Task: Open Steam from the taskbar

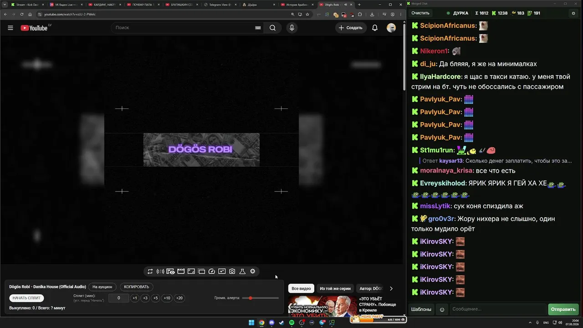Action: (281, 323)
